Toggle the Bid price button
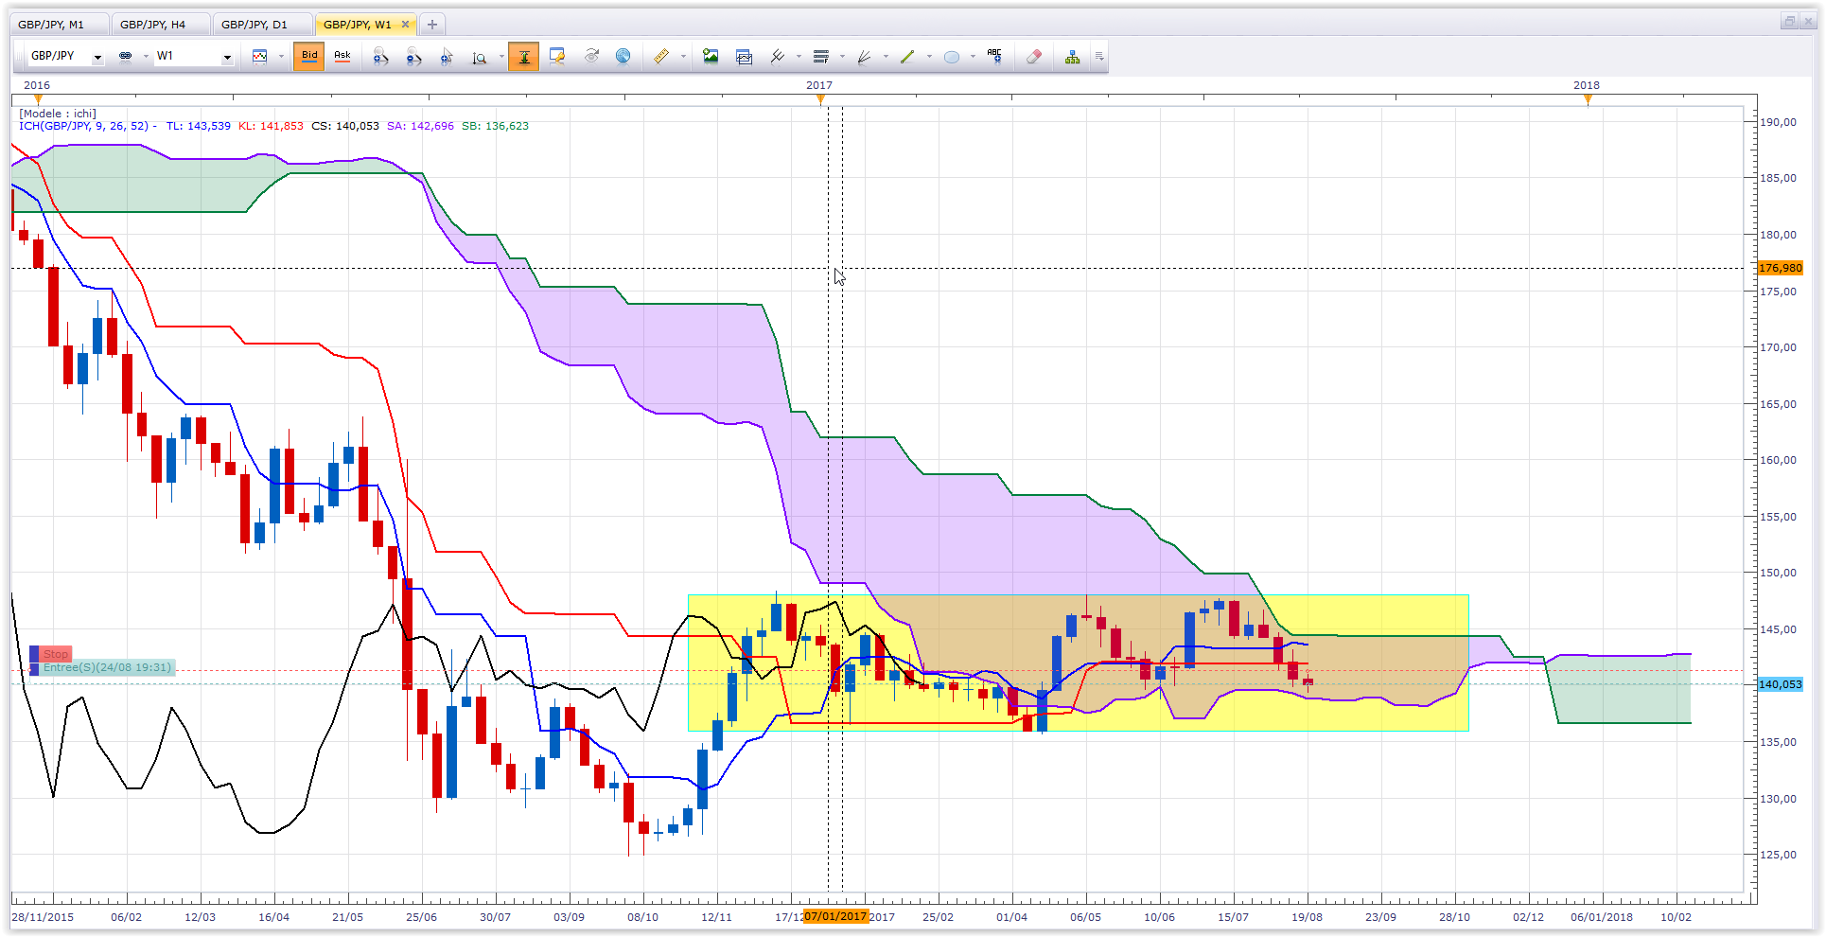The image size is (1826, 937). coord(309,57)
